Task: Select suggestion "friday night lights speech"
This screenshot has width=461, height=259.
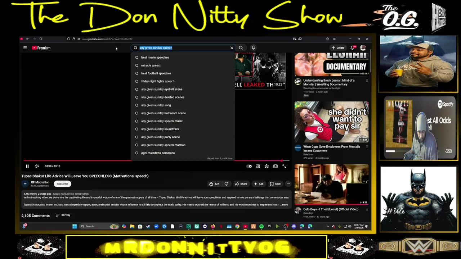Action: 183,81
